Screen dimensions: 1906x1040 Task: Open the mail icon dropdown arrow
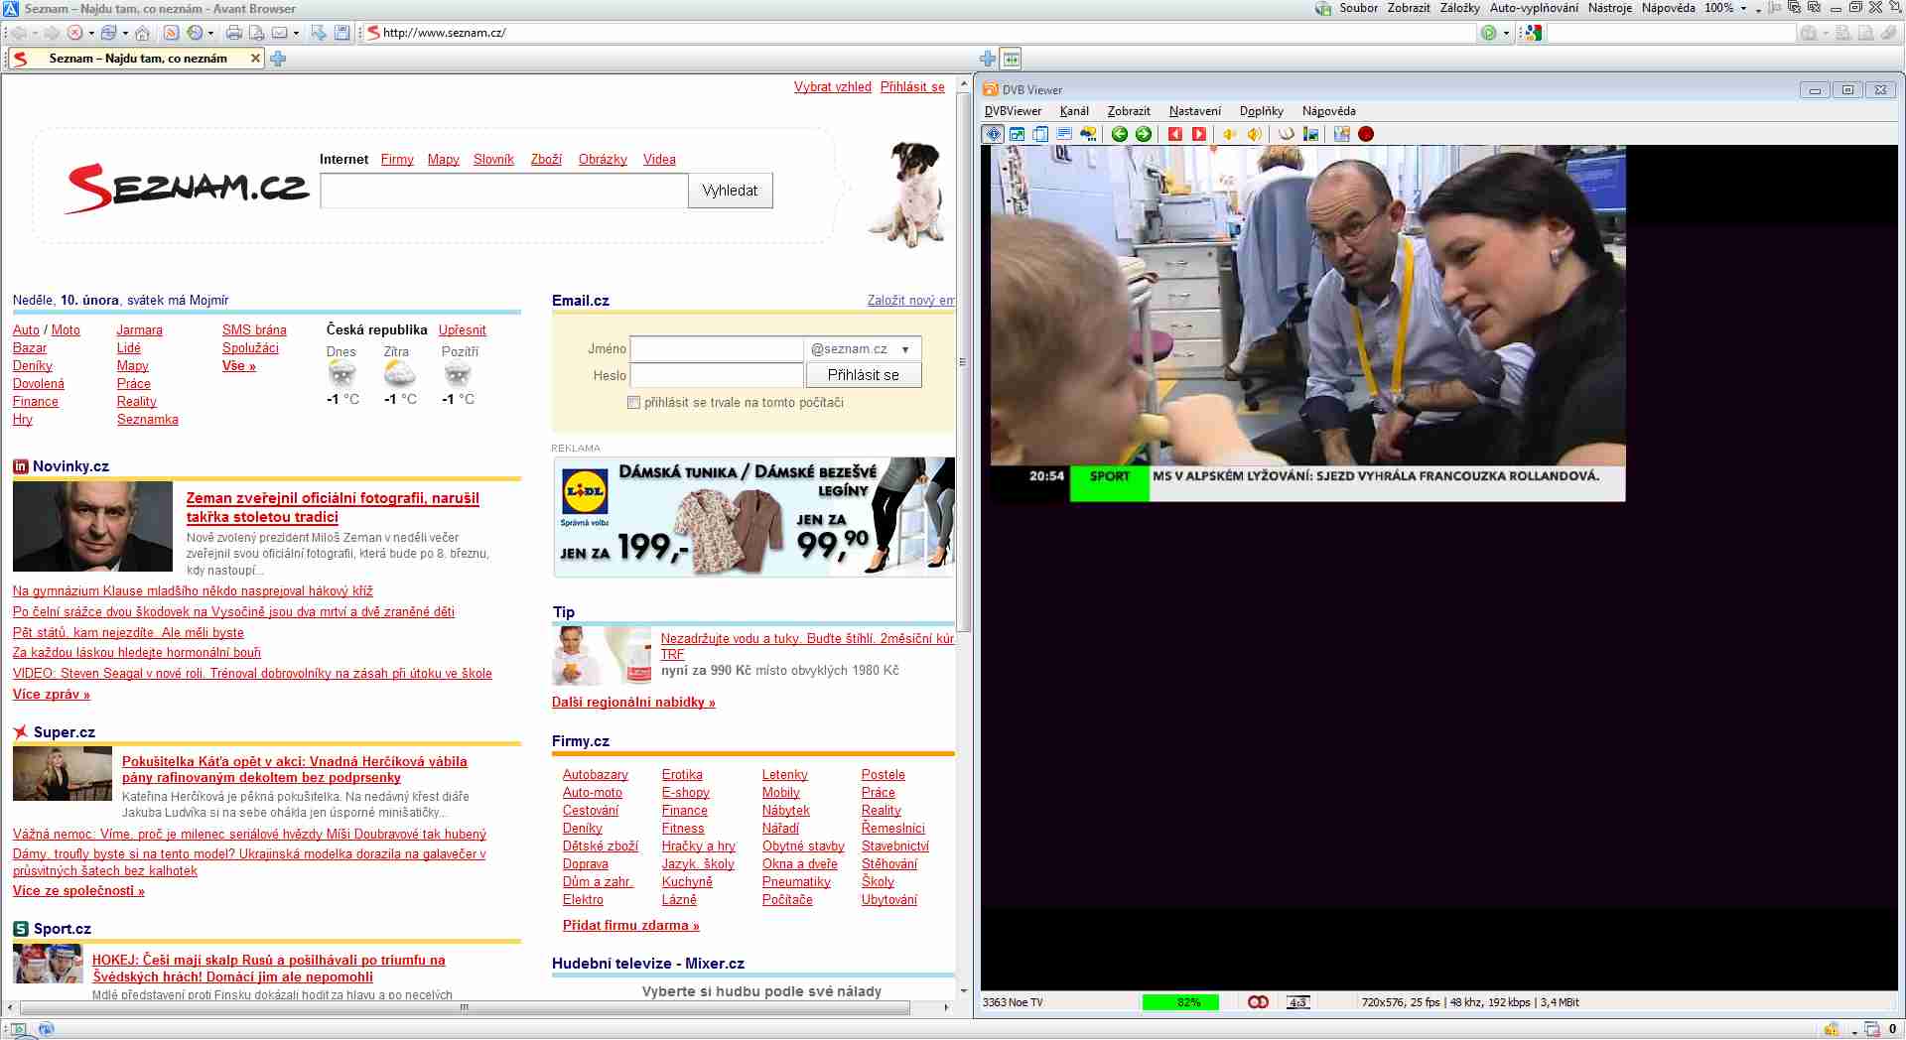click(296, 33)
